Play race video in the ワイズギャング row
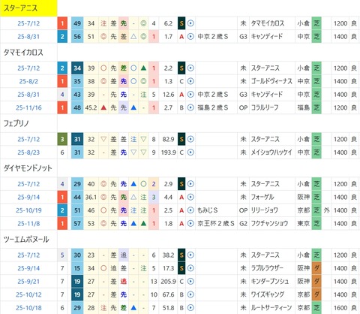The width and height of the screenshot is (360, 314). [x=190, y=294]
